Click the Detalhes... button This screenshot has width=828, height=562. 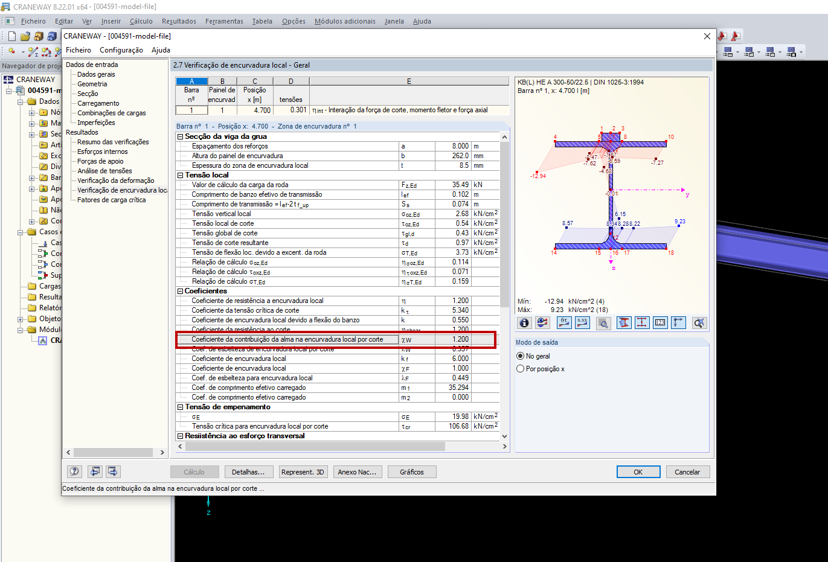[x=249, y=472]
